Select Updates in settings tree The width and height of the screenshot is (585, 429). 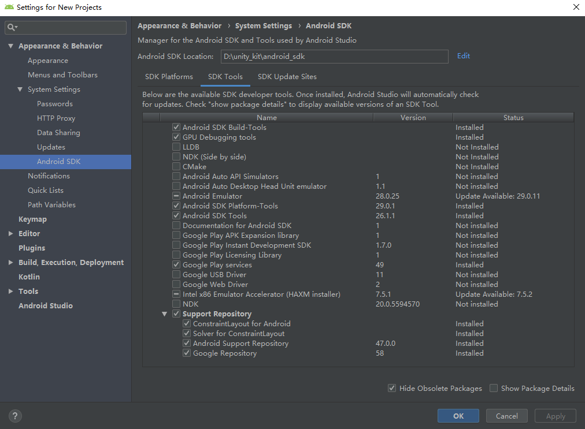point(51,147)
